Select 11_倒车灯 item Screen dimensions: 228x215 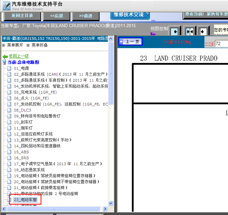point(23,128)
